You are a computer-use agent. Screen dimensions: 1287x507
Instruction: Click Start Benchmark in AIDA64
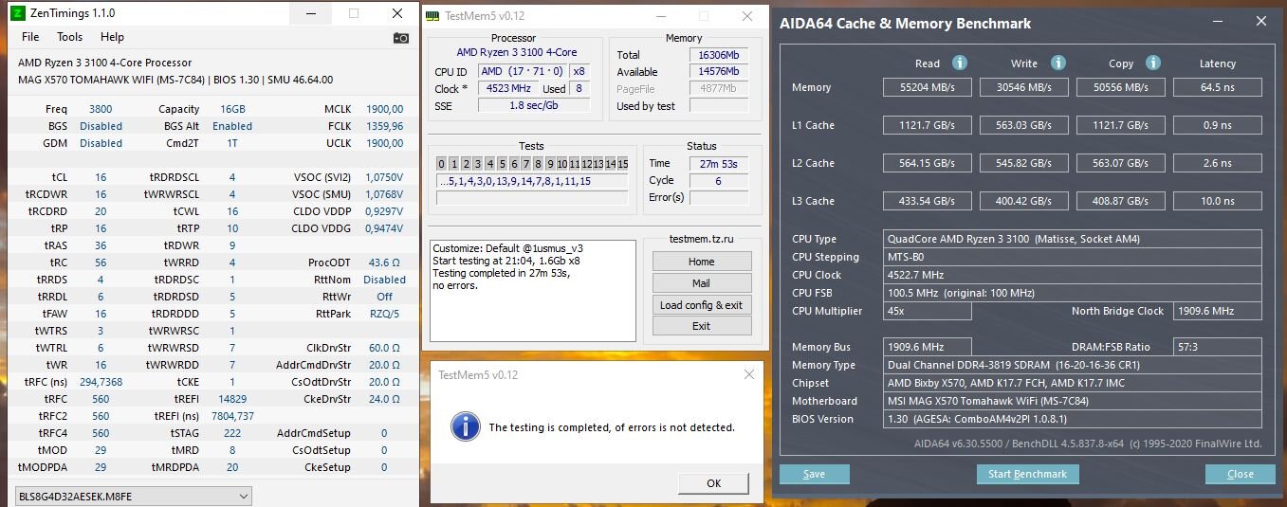click(x=1027, y=474)
